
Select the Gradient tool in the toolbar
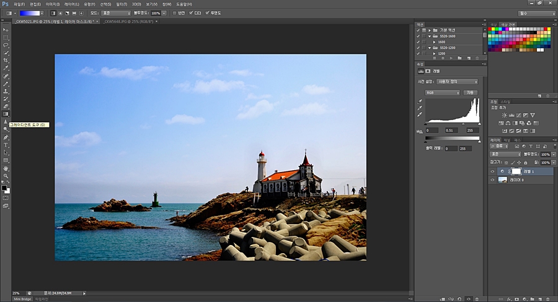(x=6, y=114)
